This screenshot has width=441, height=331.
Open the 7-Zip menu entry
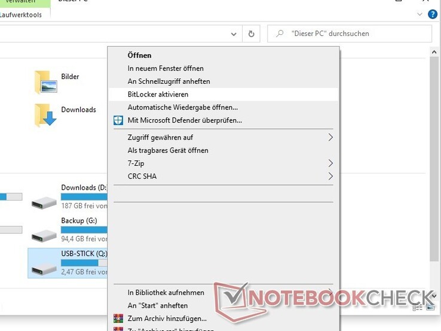coord(223,163)
